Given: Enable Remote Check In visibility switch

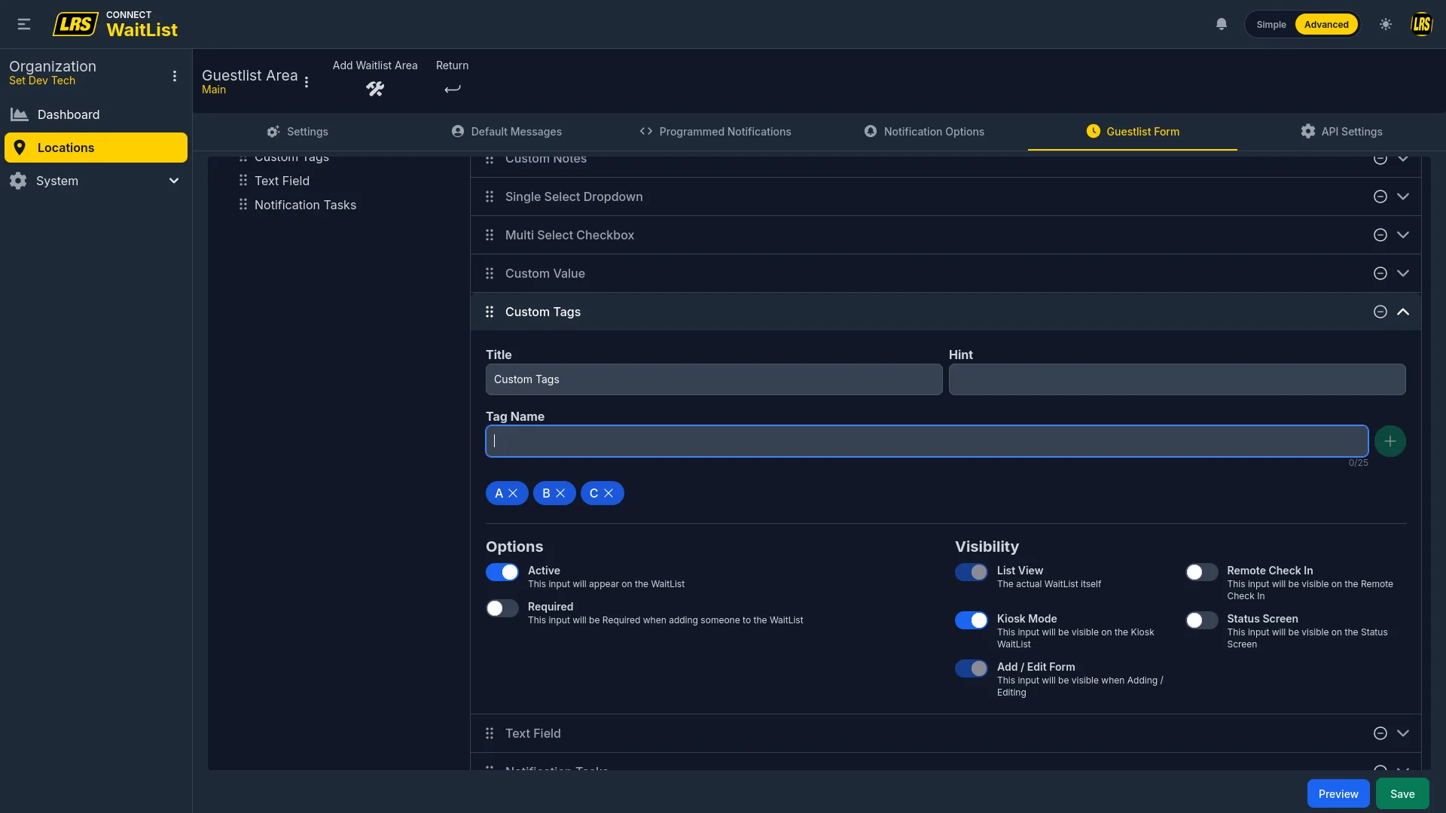Looking at the screenshot, I should [1201, 572].
